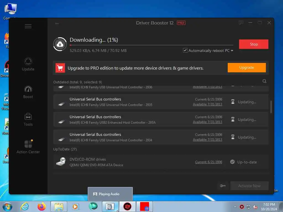Click the Activate Now button
Screen dimensions: 283x212
pyautogui.click(x=249, y=186)
